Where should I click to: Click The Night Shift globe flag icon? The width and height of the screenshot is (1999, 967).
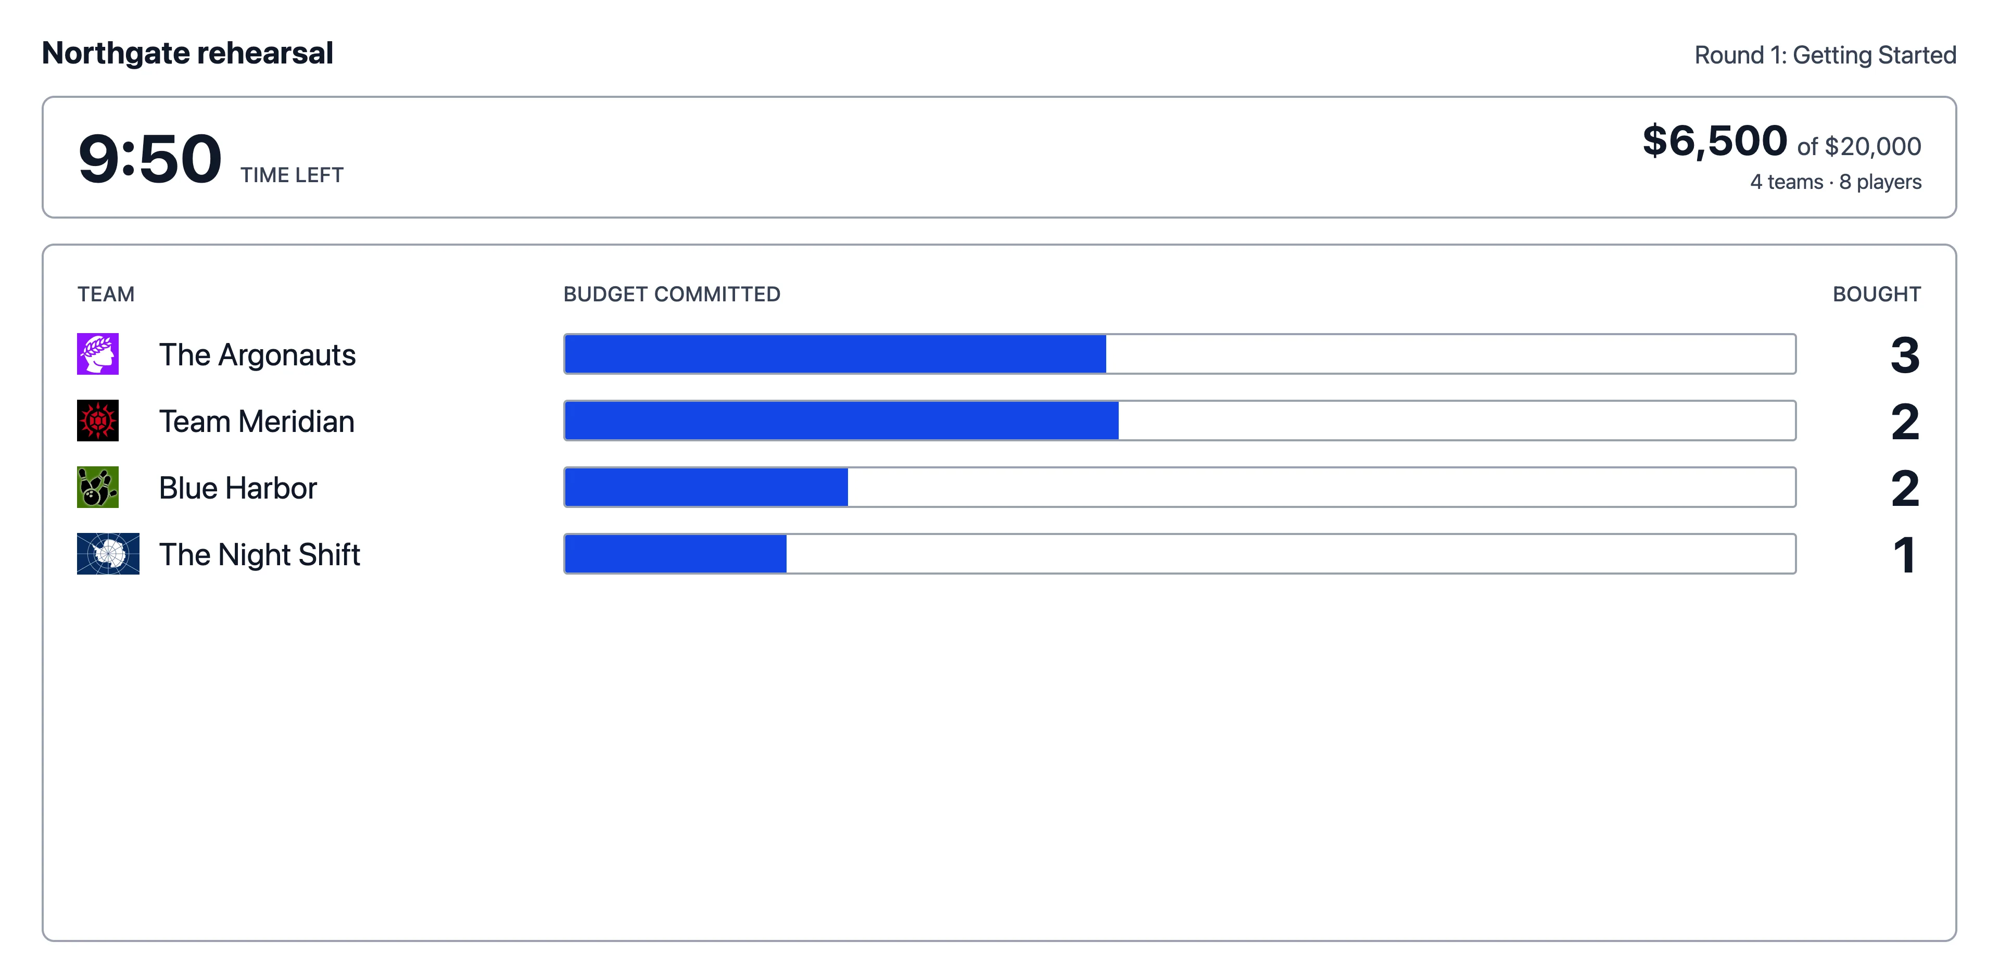pos(108,553)
